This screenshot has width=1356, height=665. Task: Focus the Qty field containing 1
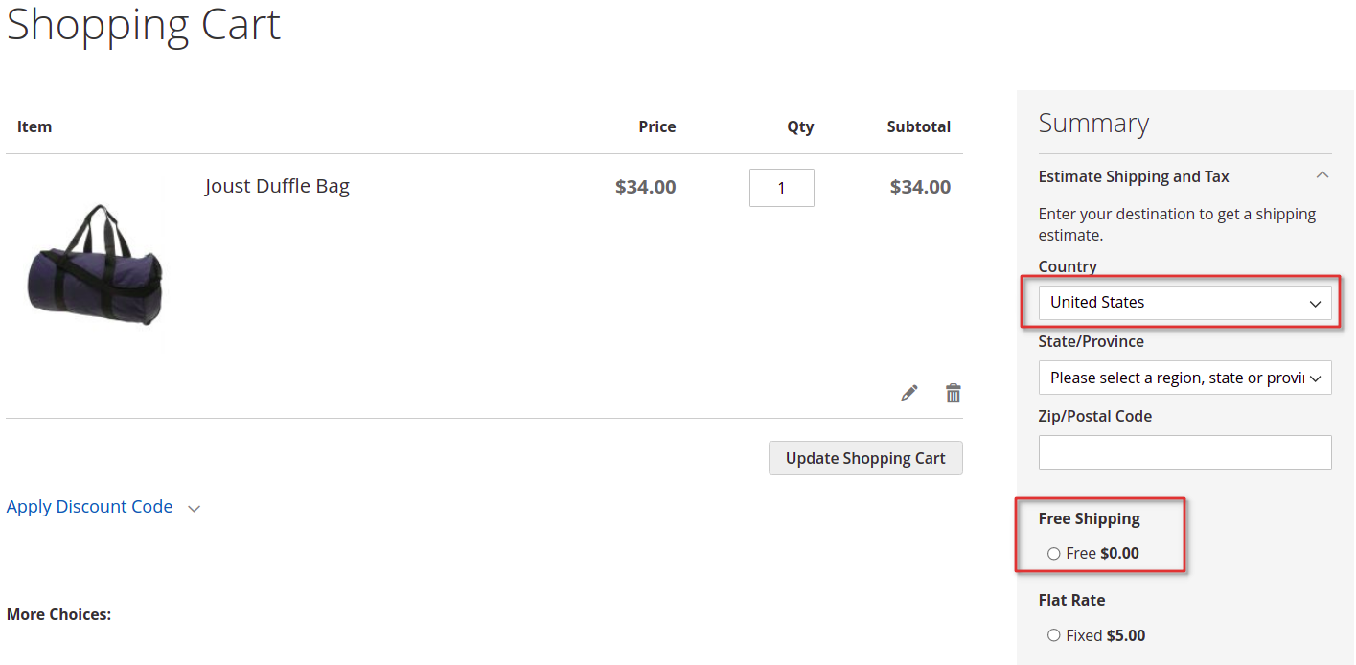(x=782, y=188)
